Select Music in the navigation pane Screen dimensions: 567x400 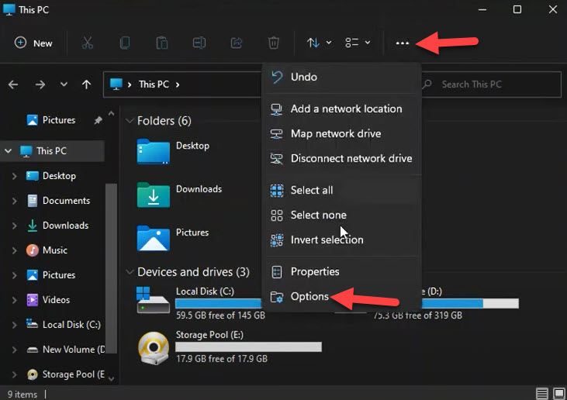tap(54, 250)
